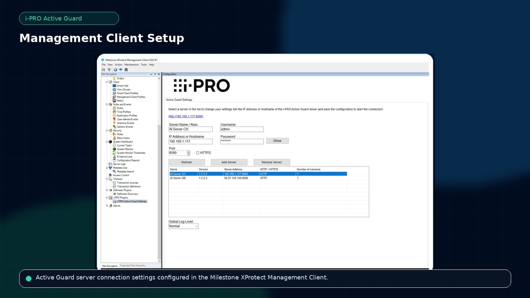Click the Smart Wall icon

click(114, 86)
